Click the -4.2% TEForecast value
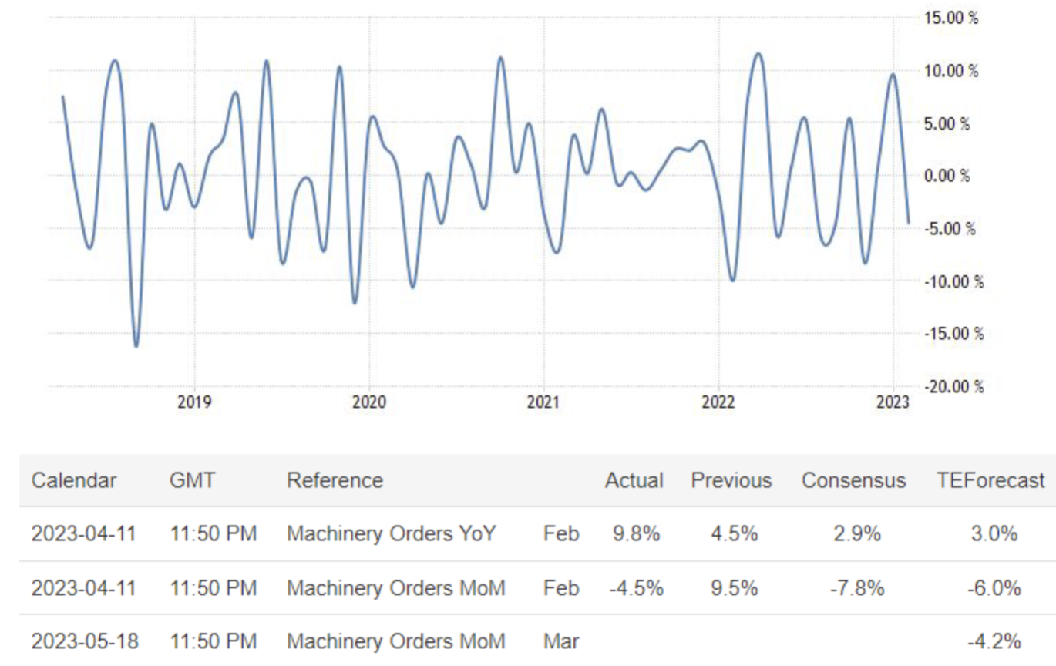Screen dimensions: 1056x666 pos(994,641)
